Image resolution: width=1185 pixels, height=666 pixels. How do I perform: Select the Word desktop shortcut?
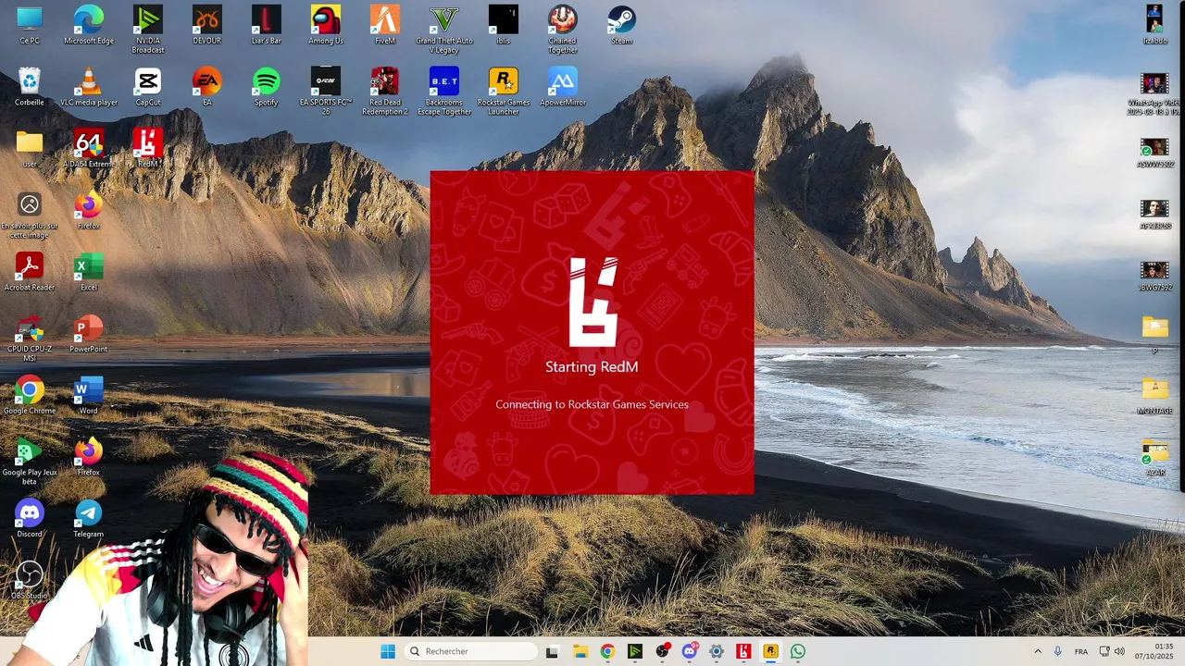click(89, 395)
